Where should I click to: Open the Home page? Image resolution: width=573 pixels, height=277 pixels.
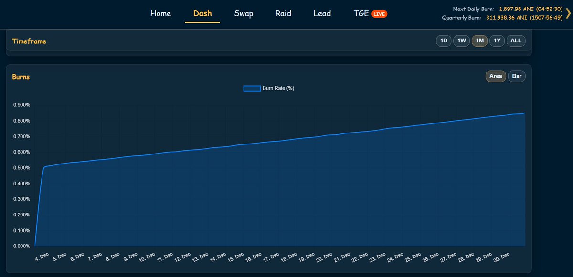point(160,13)
